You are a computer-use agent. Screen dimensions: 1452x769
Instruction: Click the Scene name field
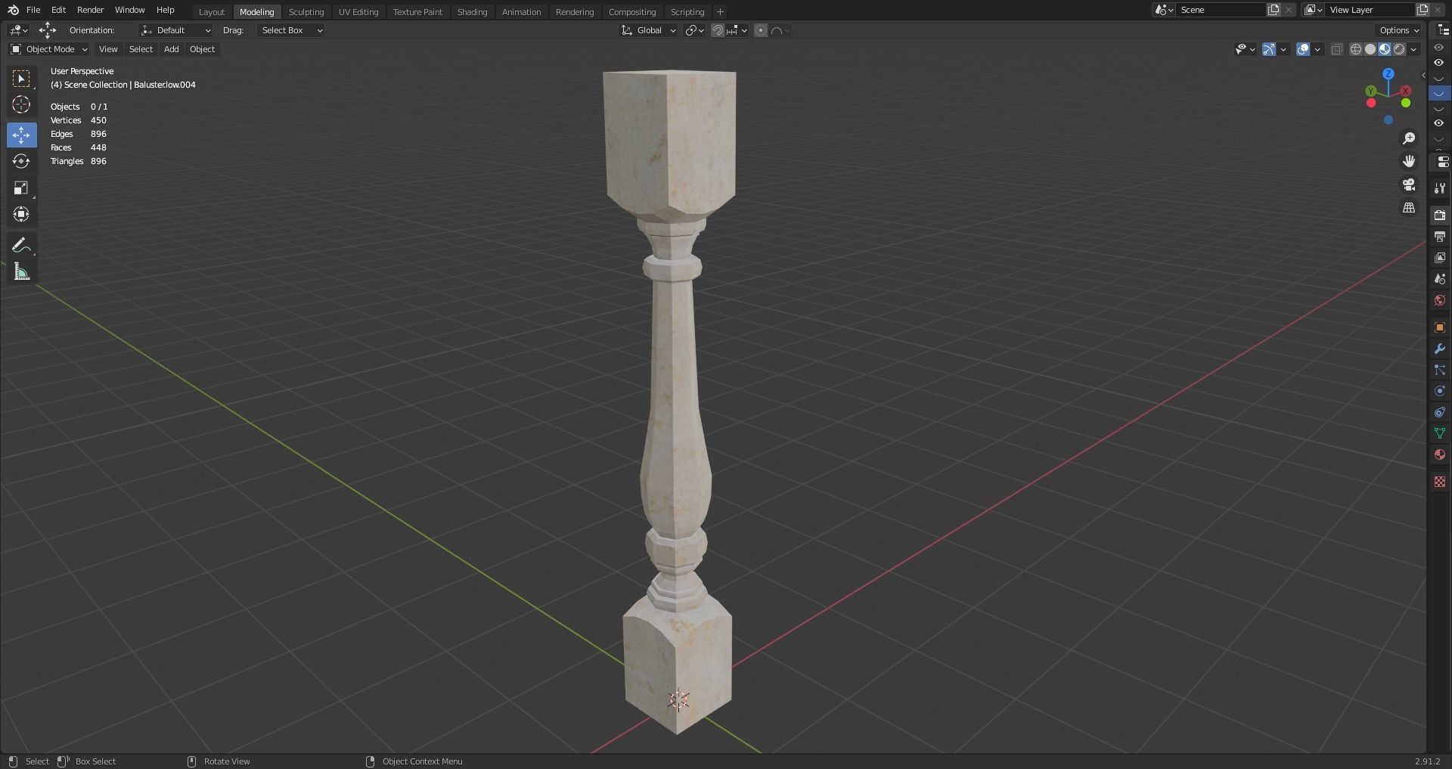(x=1221, y=10)
